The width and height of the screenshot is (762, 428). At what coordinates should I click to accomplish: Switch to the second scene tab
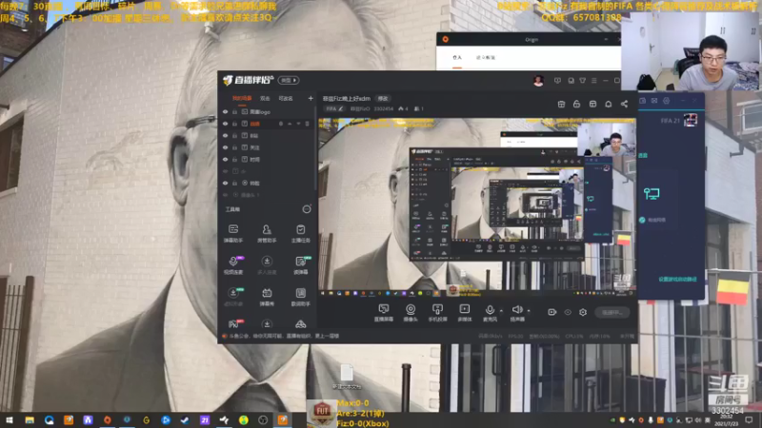coord(265,99)
